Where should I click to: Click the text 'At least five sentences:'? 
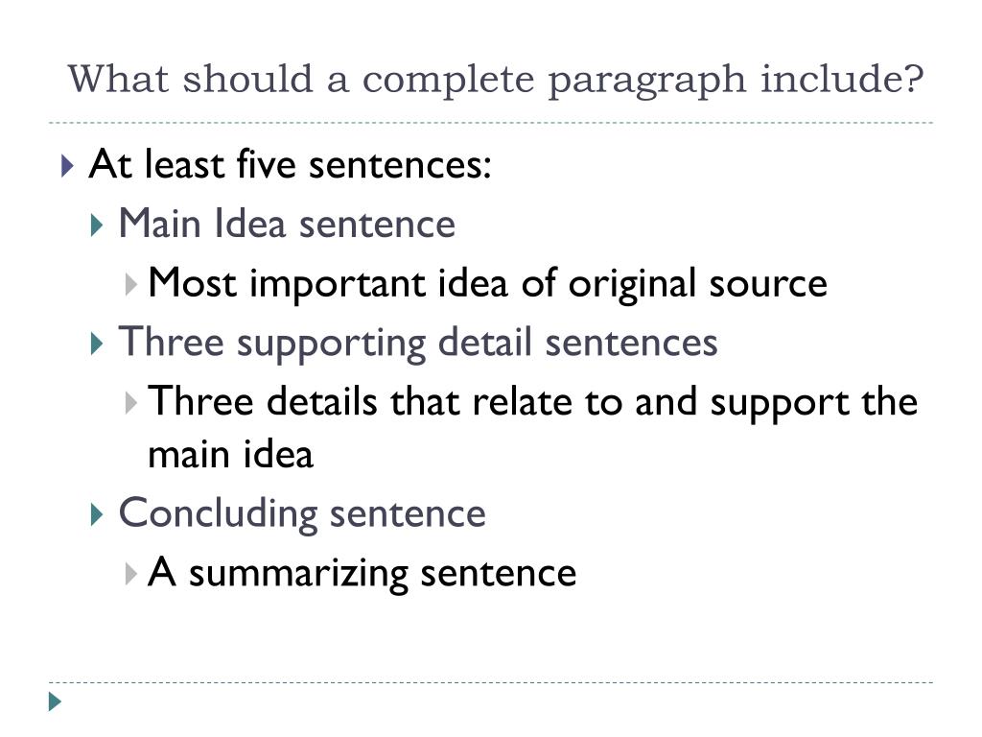[x=290, y=165]
